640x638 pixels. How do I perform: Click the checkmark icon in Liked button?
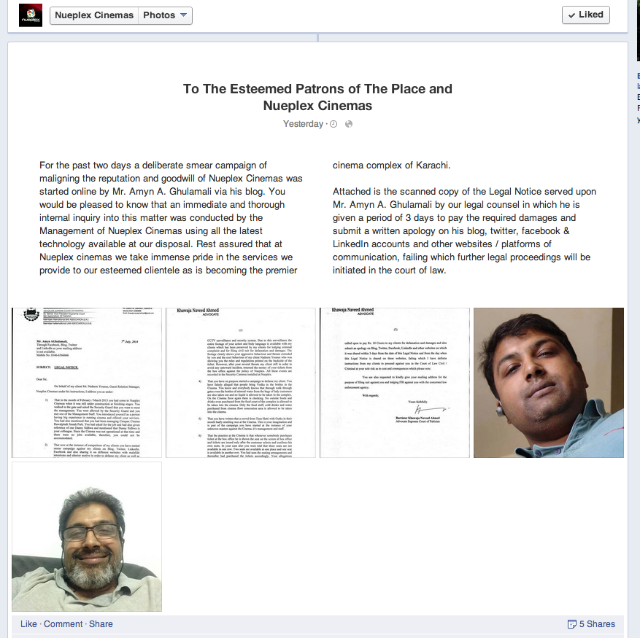(572, 15)
